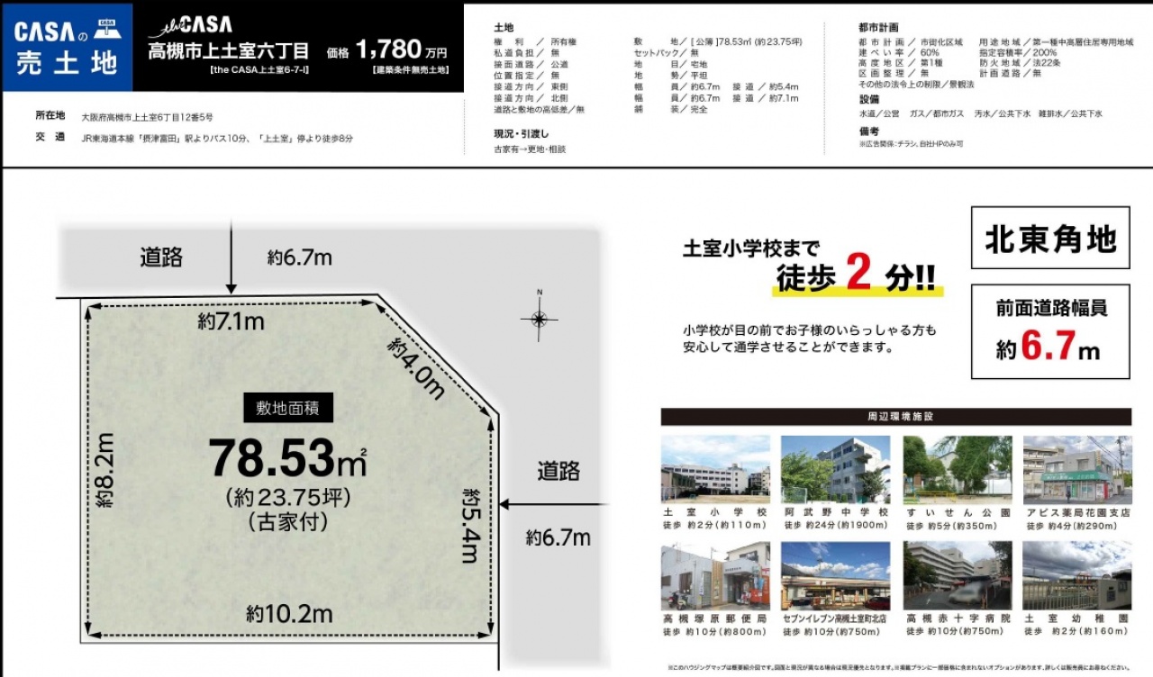
Task: Select the 古家有→更地・相談 text
Action: pos(531,149)
